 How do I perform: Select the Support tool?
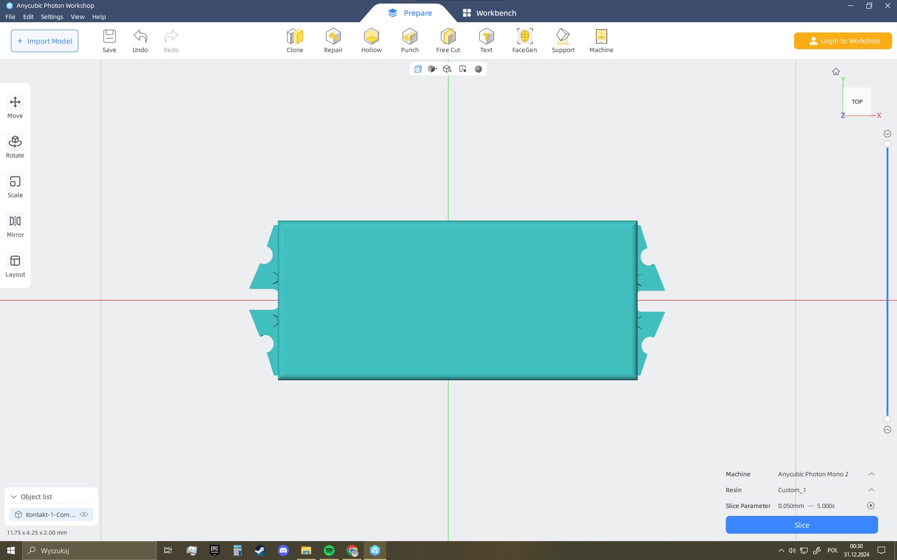(563, 40)
